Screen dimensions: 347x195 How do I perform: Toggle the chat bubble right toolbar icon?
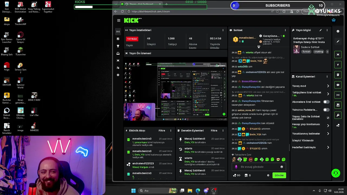coord(338,85)
